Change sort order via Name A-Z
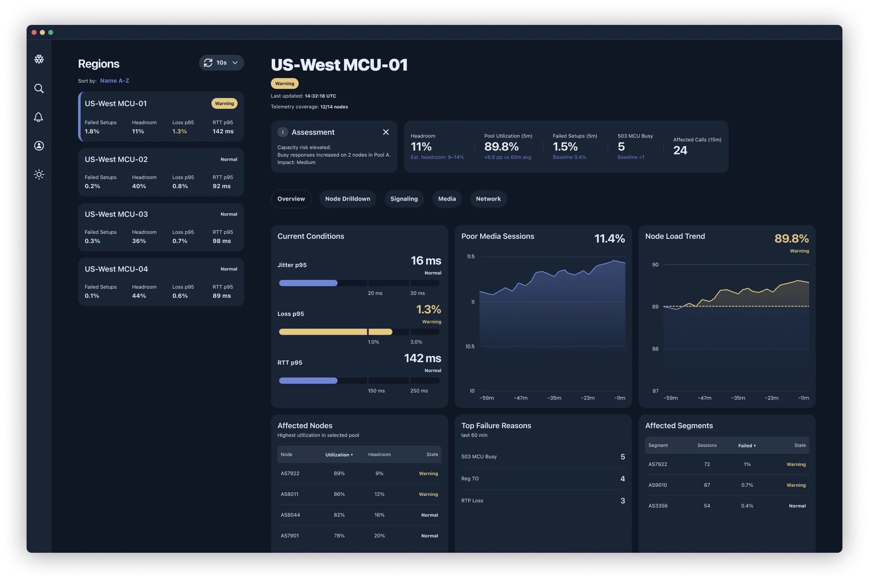Image resolution: width=869 pixels, height=581 pixels. pos(115,81)
